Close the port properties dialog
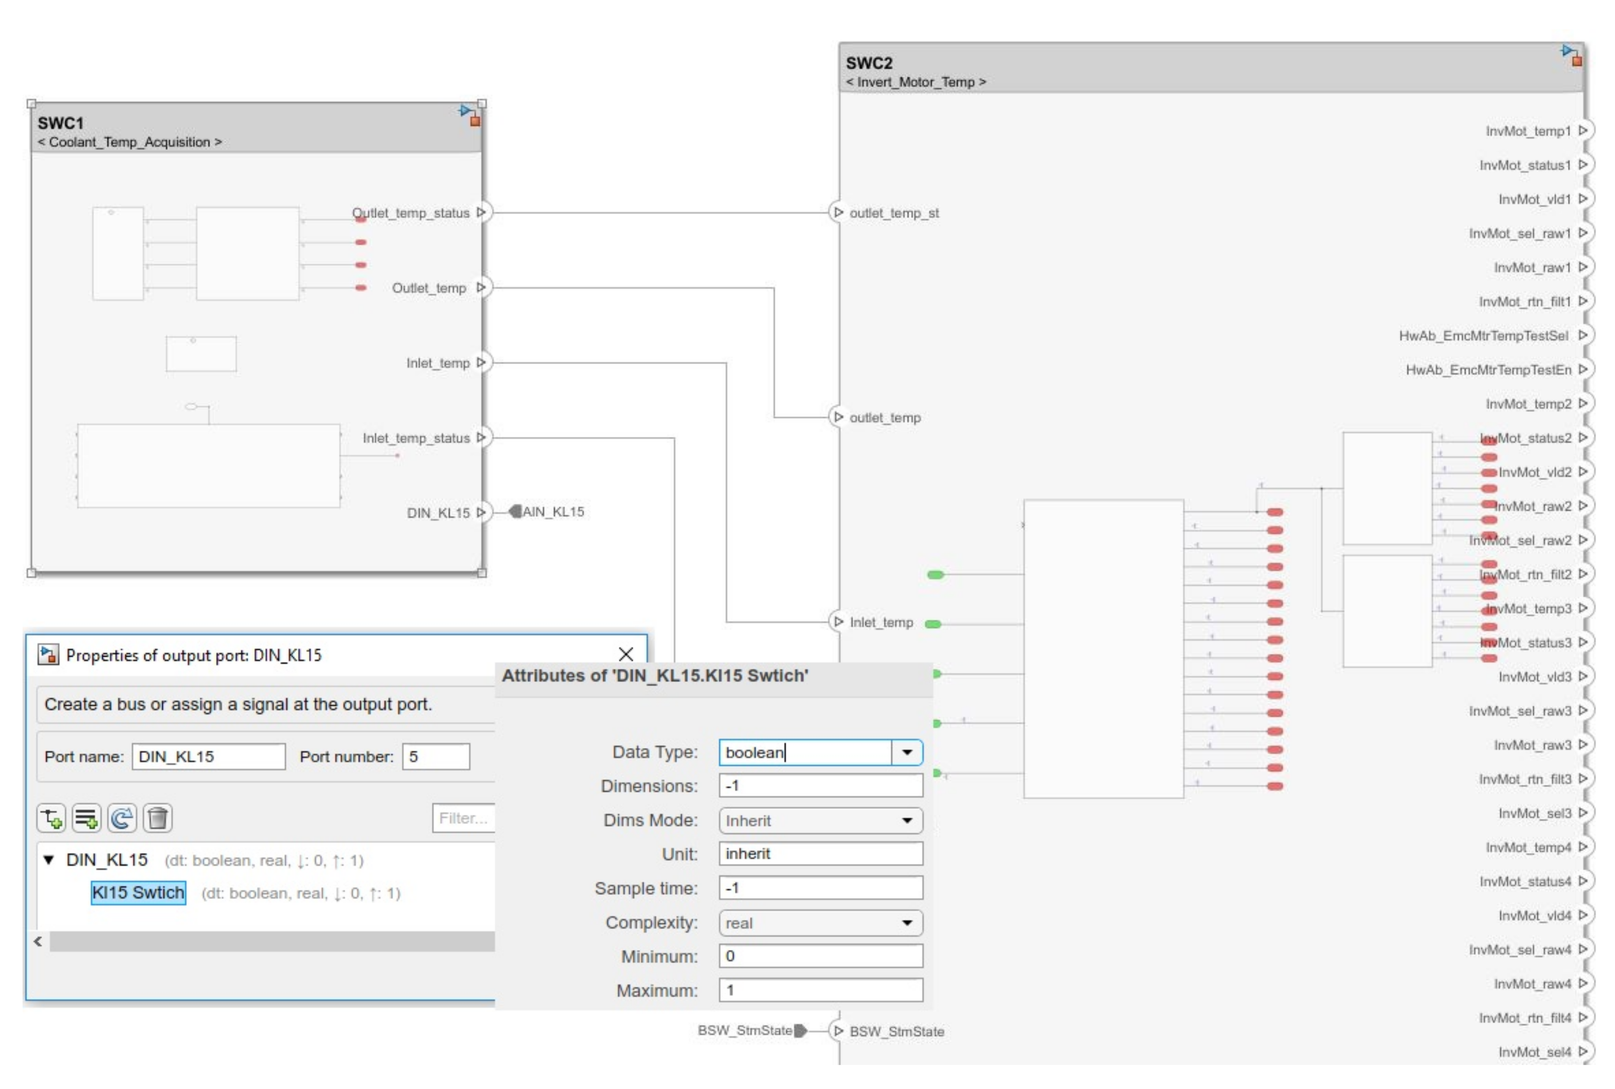The width and height of the screenshot is (1615, 1089). [626, 654]
